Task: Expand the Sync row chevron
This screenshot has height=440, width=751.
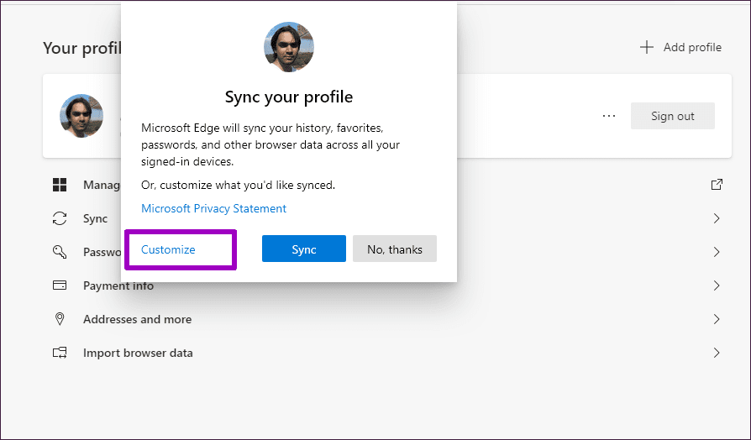Action: click(x=717, y=218)
